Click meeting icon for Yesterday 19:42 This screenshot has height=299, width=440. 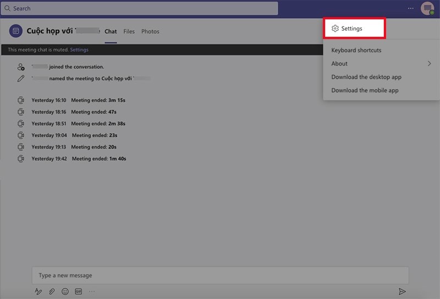pos(21,159)
